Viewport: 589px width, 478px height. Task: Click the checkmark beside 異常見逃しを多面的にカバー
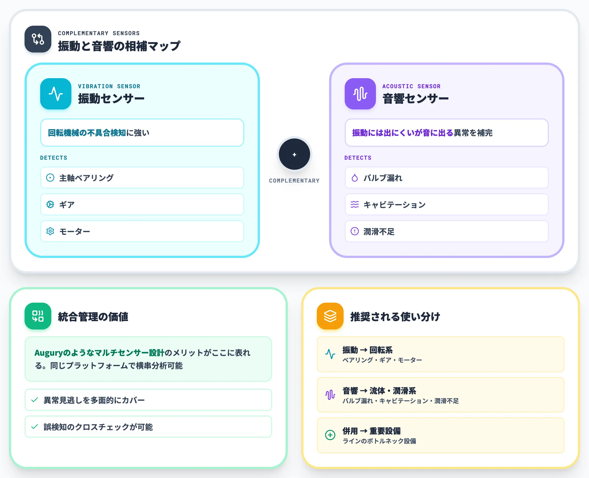[35, 400]
